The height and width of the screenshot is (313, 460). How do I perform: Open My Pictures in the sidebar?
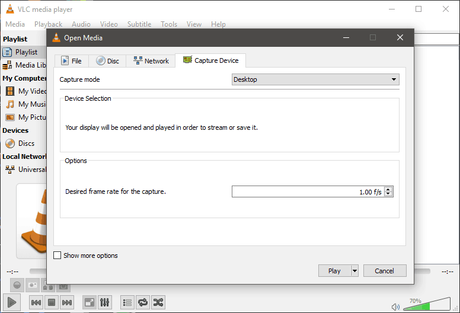pos(25,117)
